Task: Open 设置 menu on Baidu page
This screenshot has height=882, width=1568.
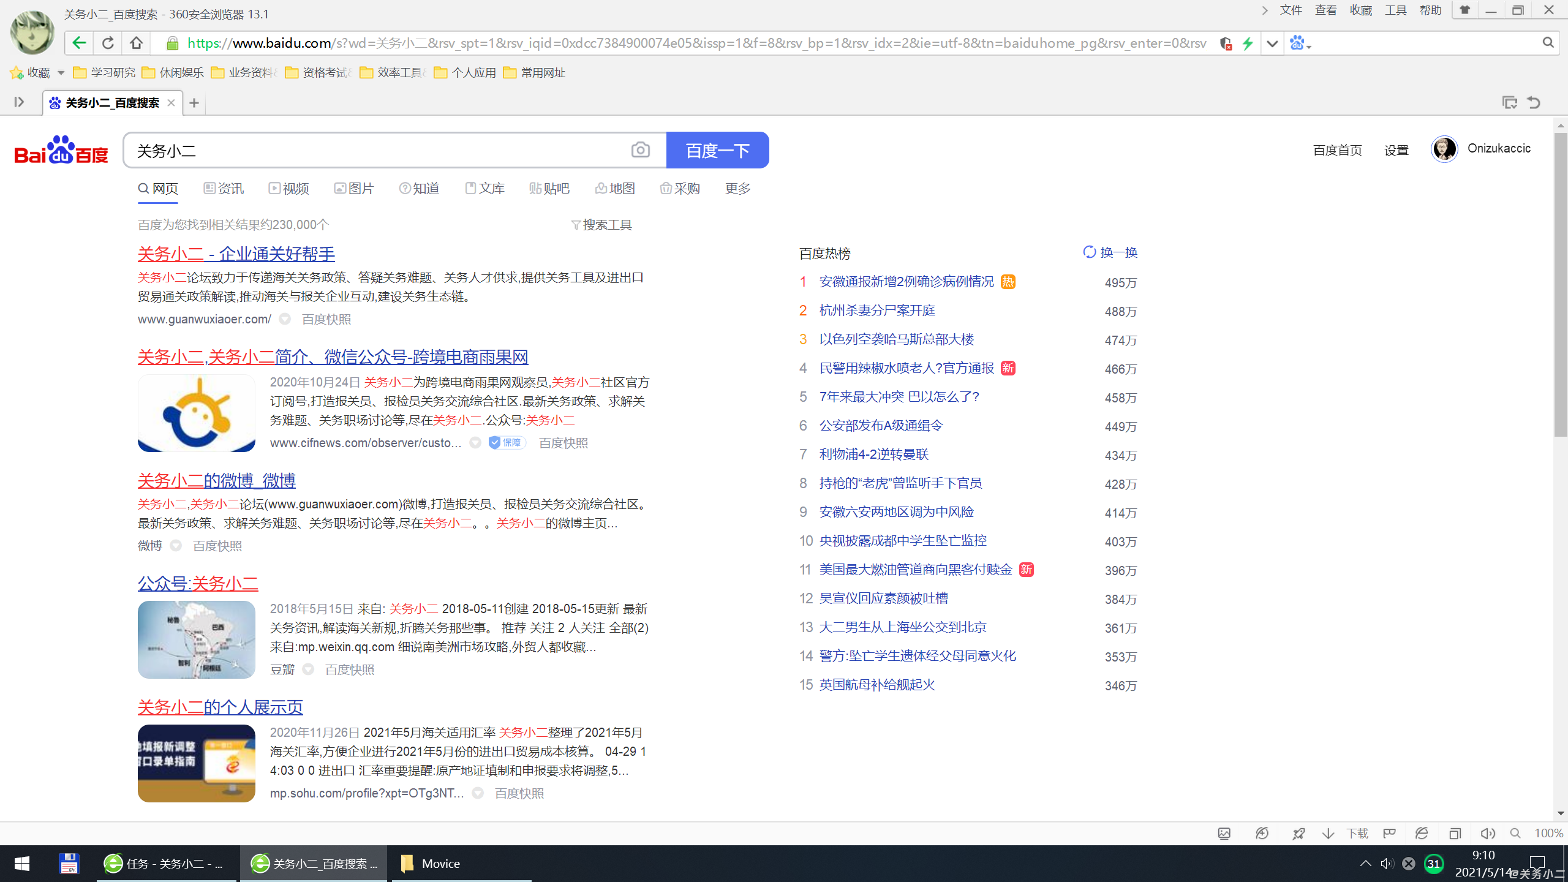Action: [x=1396, y=150]
